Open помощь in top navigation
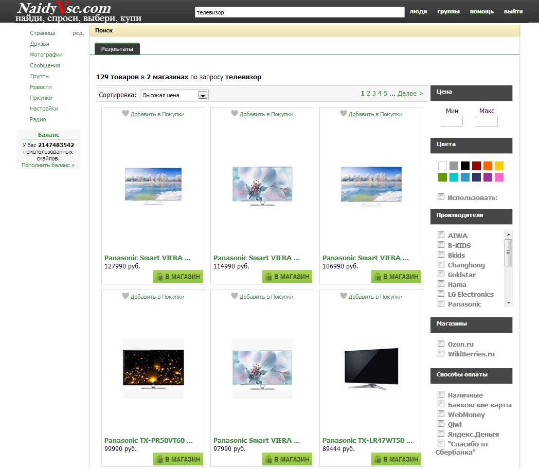Image resolution: width=539 pixels, height=469 pixels. [x=482, y=11]
